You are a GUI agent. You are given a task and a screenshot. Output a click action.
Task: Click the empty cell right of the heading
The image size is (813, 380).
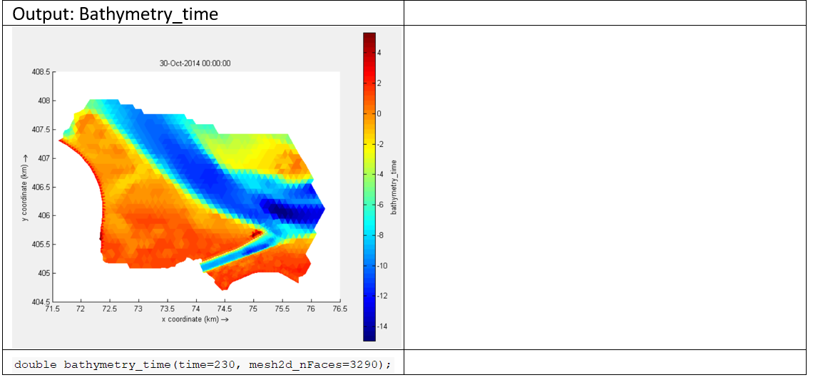click(605, 14)
